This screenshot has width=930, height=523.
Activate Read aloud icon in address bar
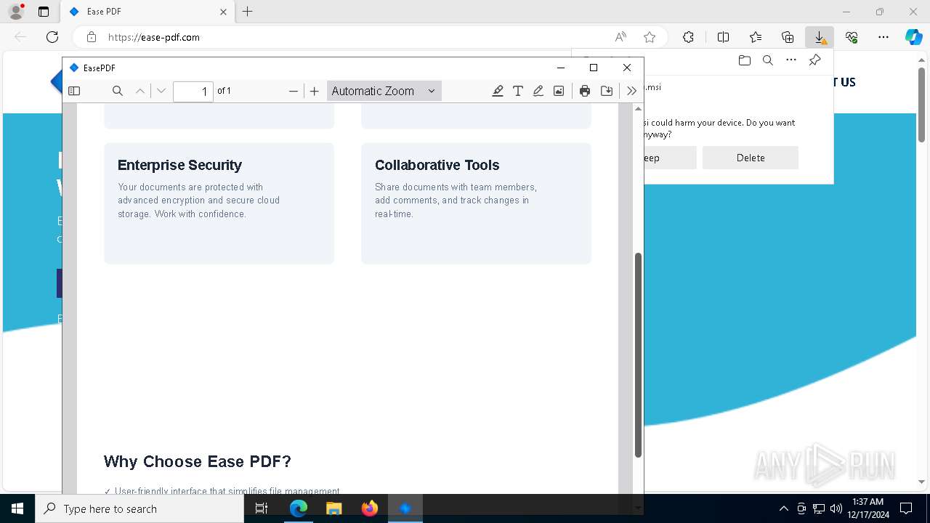(x=620, y=37)
